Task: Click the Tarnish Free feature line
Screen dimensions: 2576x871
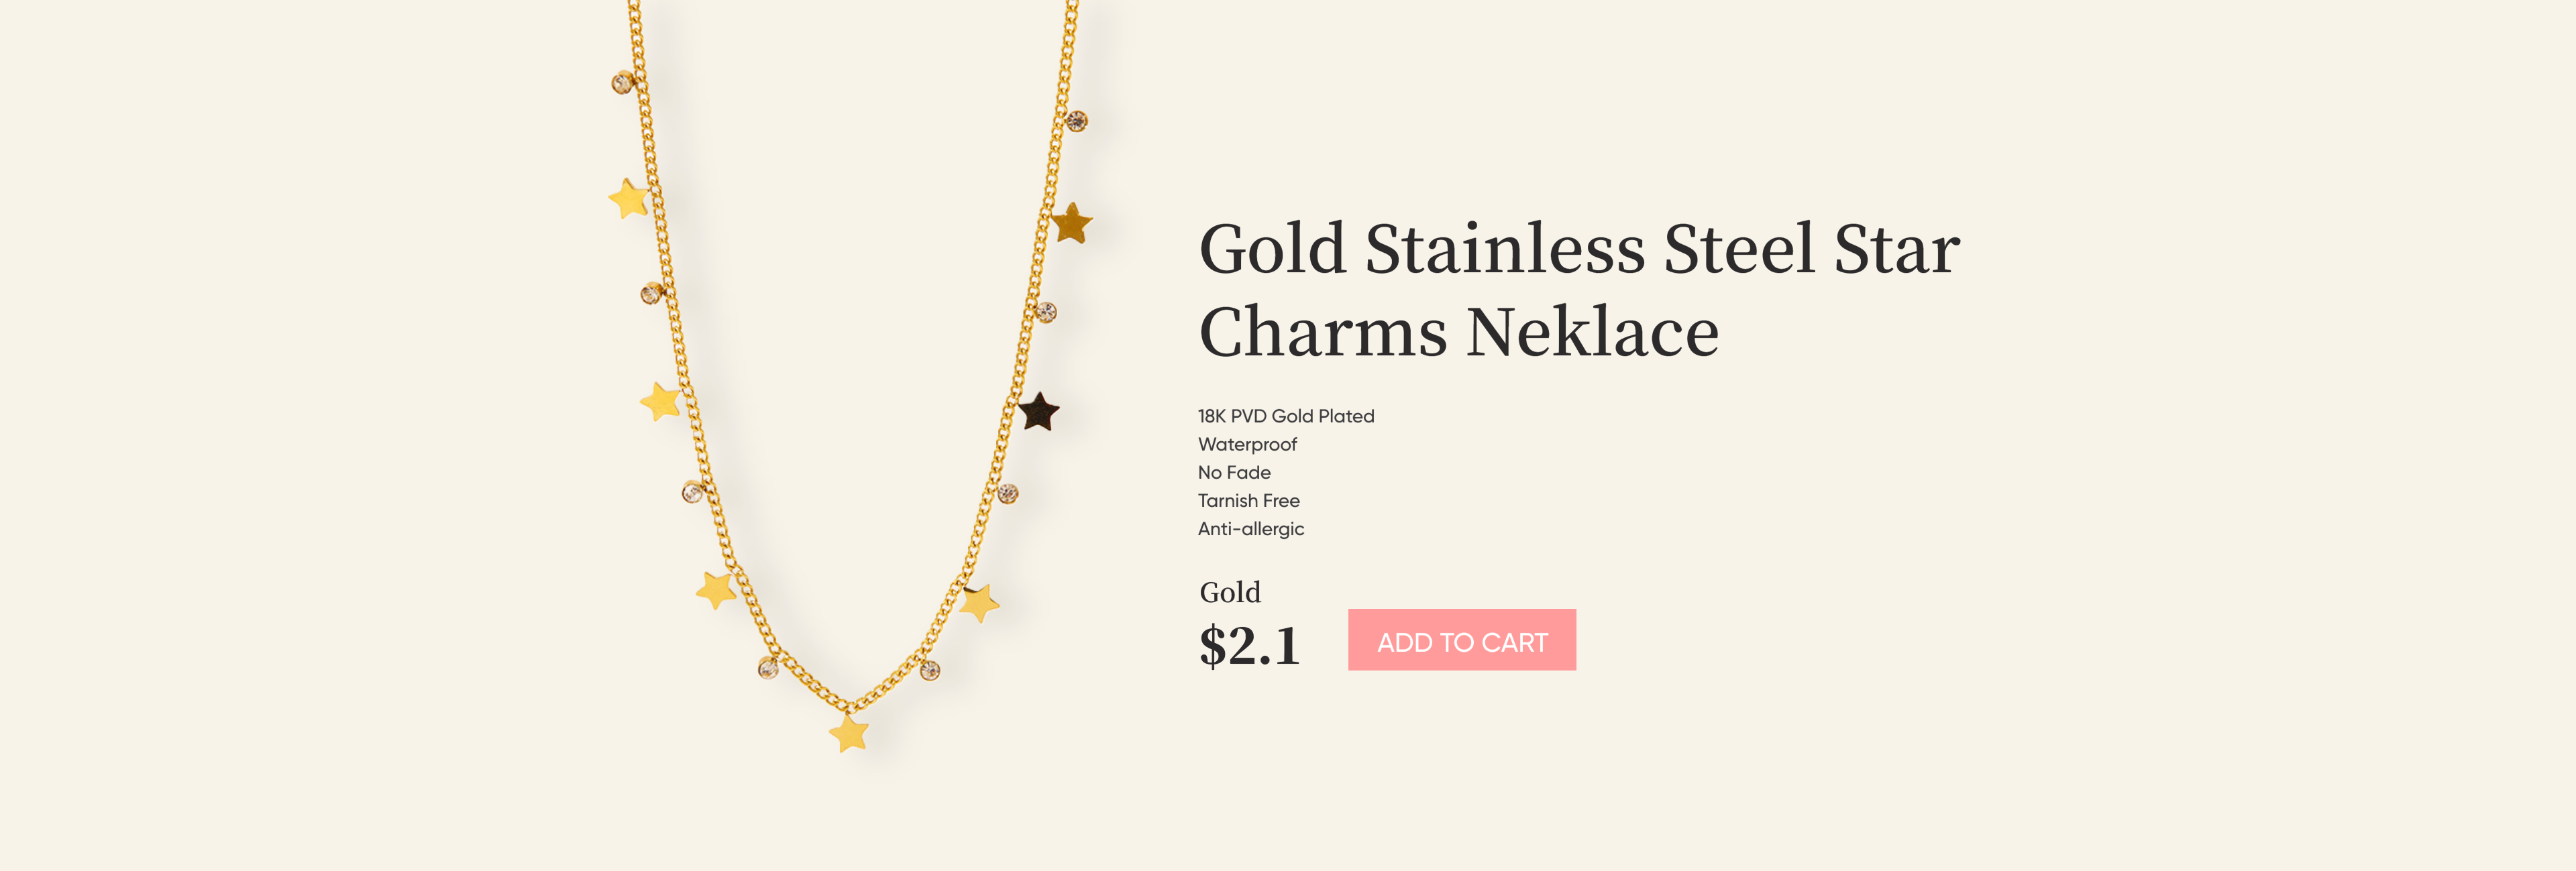Action: pyautogui.click(x=1249, y=500)
